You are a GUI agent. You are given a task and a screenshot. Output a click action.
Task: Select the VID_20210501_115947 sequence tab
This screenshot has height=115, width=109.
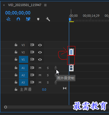25,5
